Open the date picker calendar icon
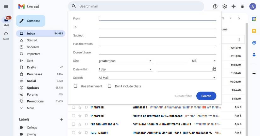The image size is (260, 136). pos(214,69)
